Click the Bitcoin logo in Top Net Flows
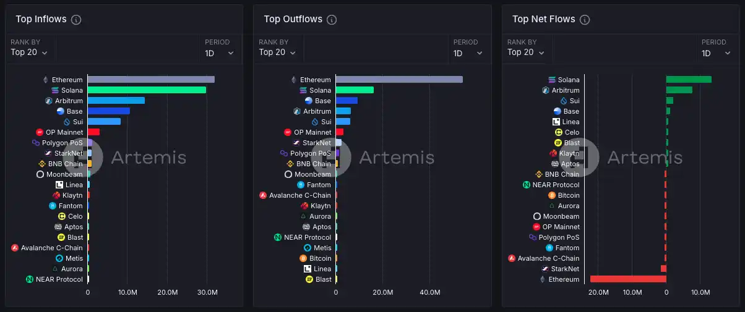Image resolution: width=745 pixels, height=312 pixels. [552, 195]
